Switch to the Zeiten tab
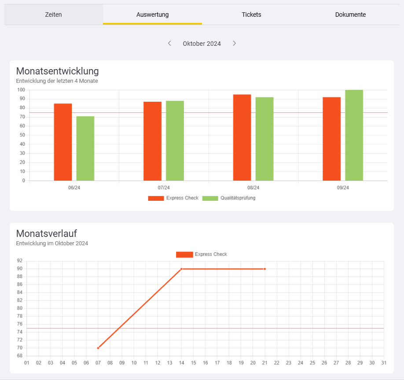The height and width of the screenshot is (380, 404). [53, 15]
